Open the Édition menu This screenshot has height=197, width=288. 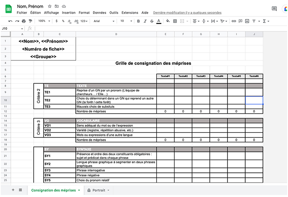click(x=35, y=13)
